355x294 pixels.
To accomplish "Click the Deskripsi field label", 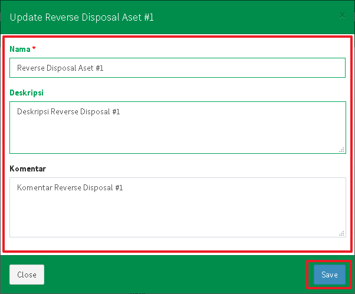I will 27,93.
